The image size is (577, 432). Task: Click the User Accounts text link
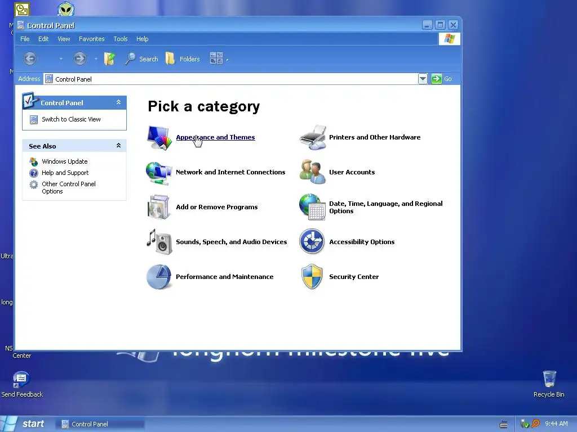coord(352,172)
